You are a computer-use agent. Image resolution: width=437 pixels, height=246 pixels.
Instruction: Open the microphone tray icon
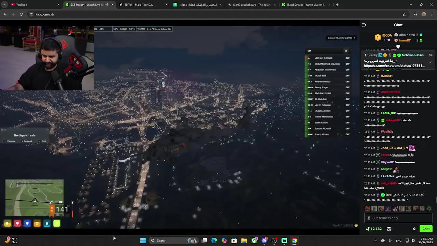click(390, 241)
